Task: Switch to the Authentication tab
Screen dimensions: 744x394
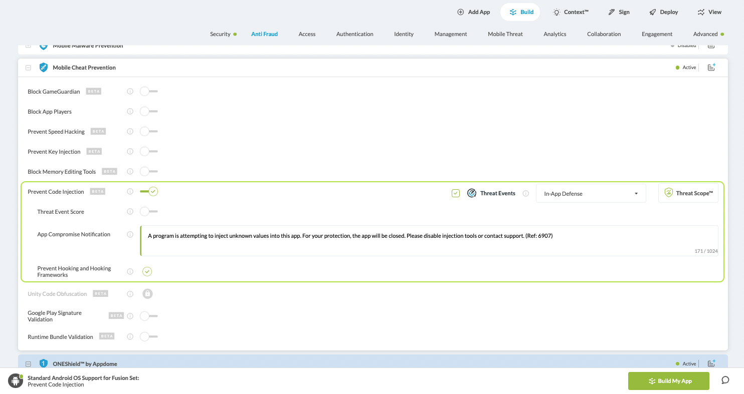Action: tap(354, 34)
